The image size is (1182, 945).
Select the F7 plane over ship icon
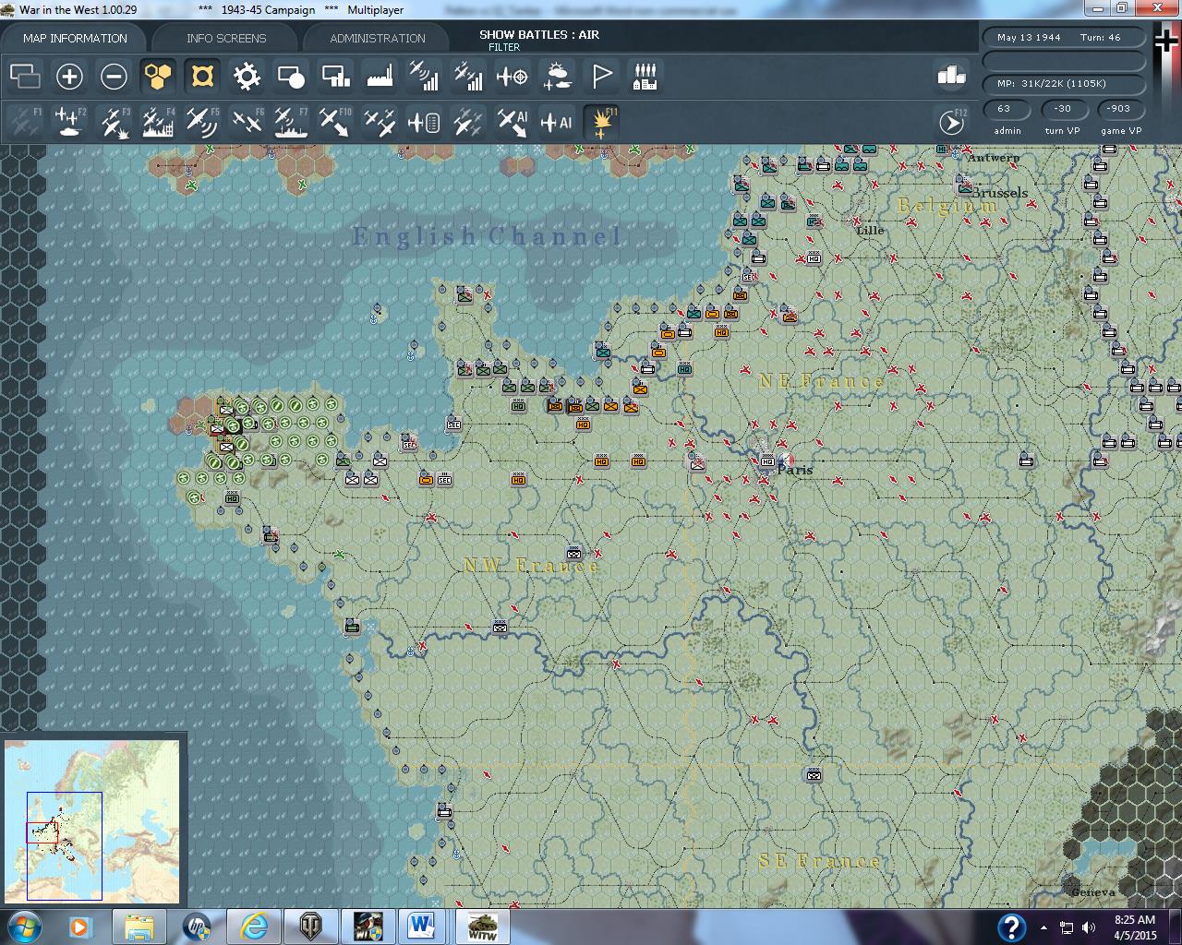pyautogui.click(x=291, y=122)
